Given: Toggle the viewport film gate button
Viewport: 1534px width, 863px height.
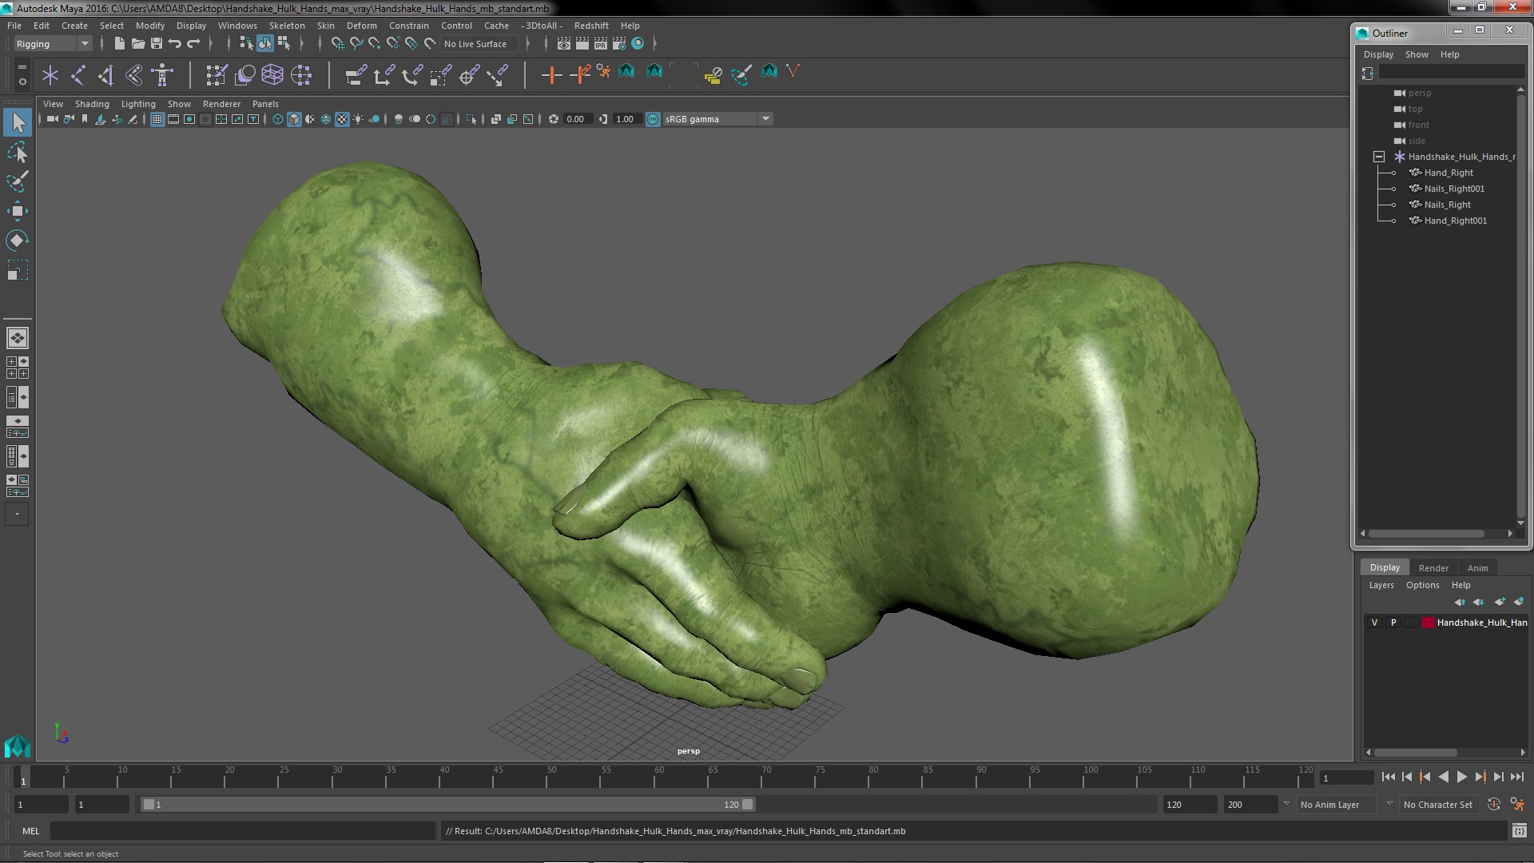Looking at the screenshot, I should (173, 119).
